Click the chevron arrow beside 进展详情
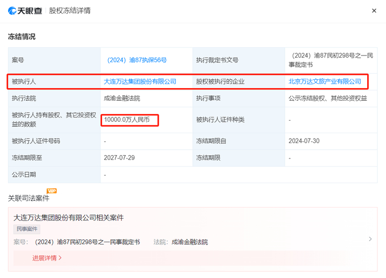This screenshot has width=386, height=278. pyautogui.click(x=60, y=258)
